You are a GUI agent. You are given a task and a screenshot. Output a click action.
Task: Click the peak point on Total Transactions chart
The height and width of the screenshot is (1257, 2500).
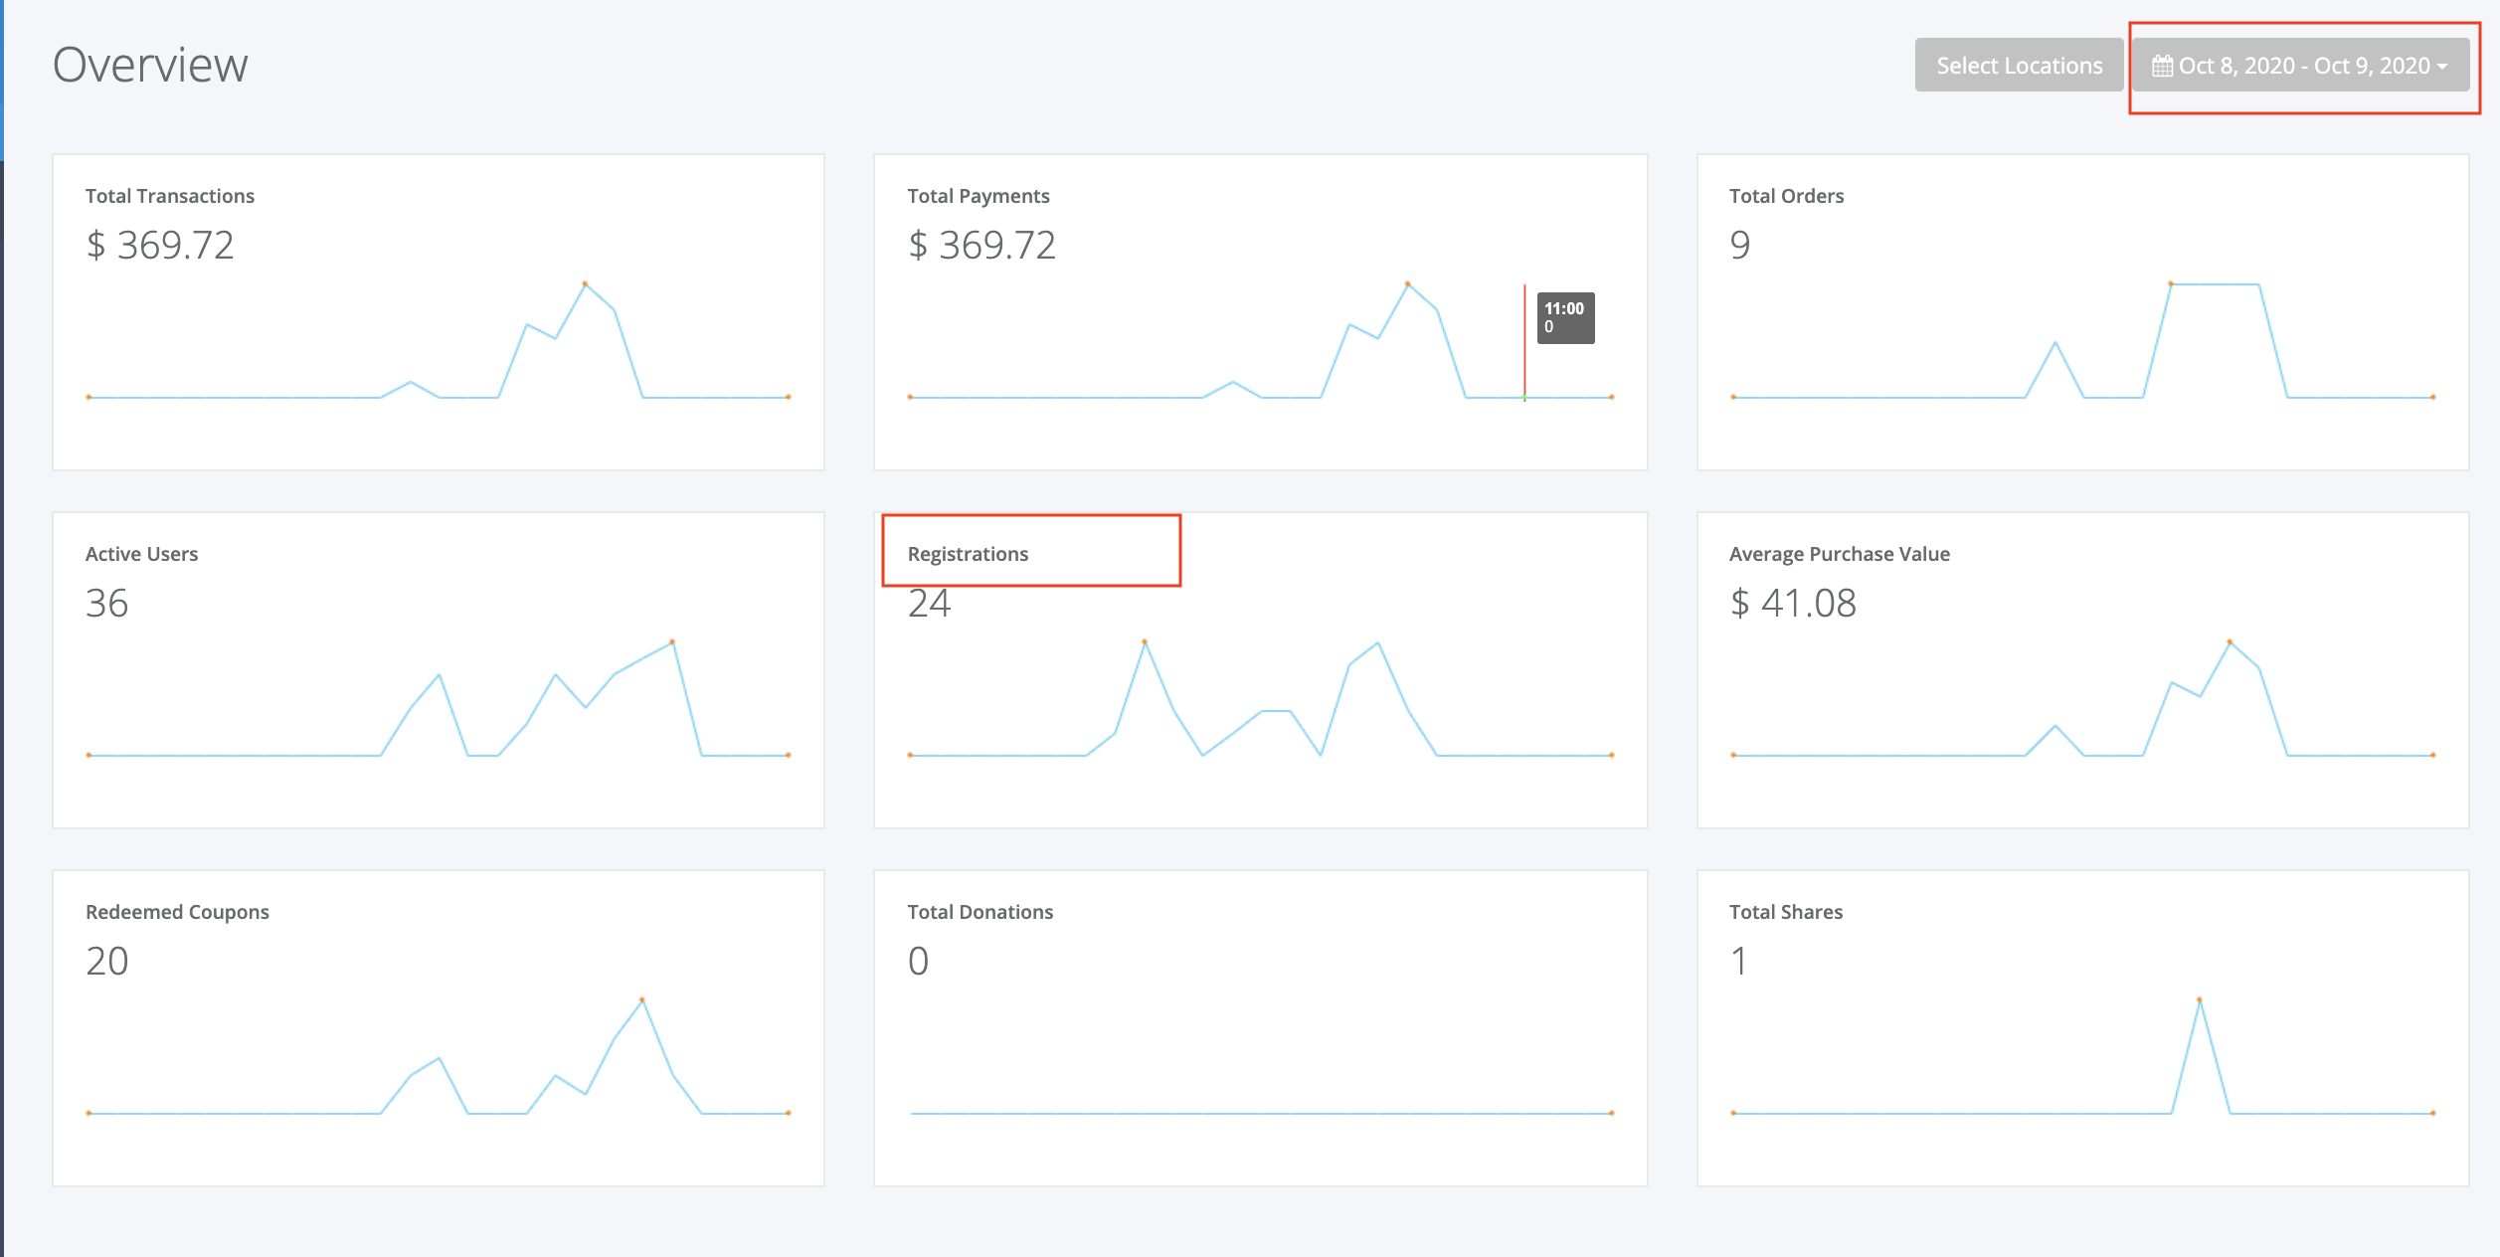[x=585, y=284]
